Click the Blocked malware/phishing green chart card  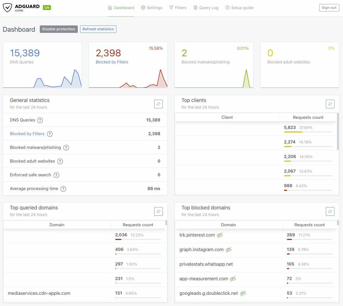[214, 65]
